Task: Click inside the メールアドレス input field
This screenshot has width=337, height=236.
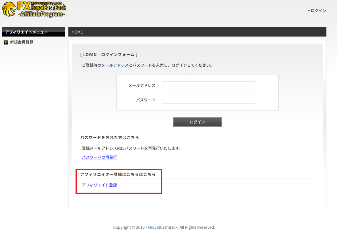Action: coord(208,85)
